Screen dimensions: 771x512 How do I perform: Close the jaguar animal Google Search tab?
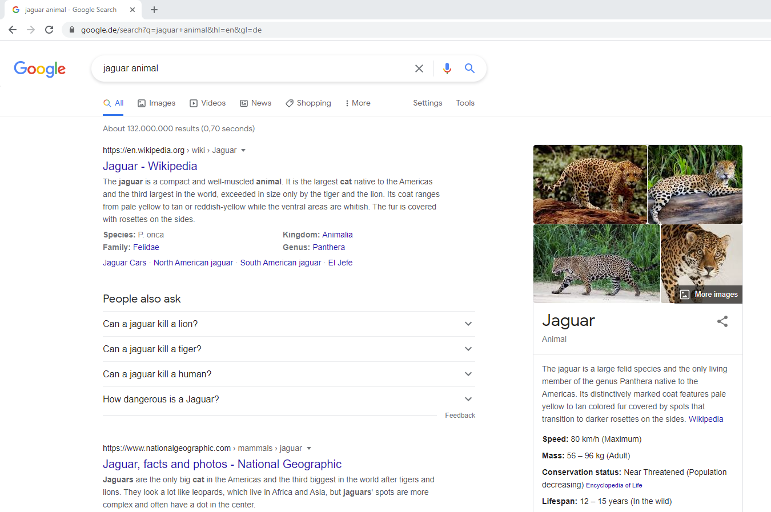tap(132, 10)
